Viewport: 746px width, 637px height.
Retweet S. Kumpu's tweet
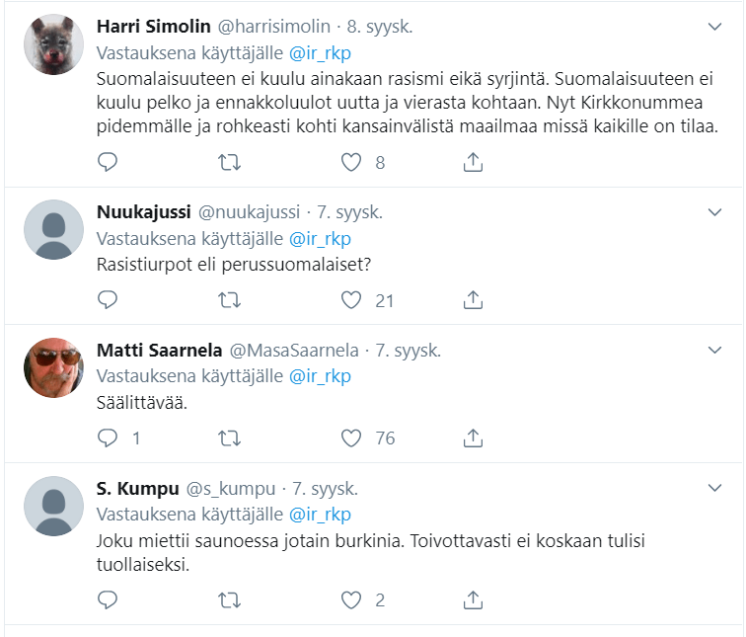click(229, 599)
